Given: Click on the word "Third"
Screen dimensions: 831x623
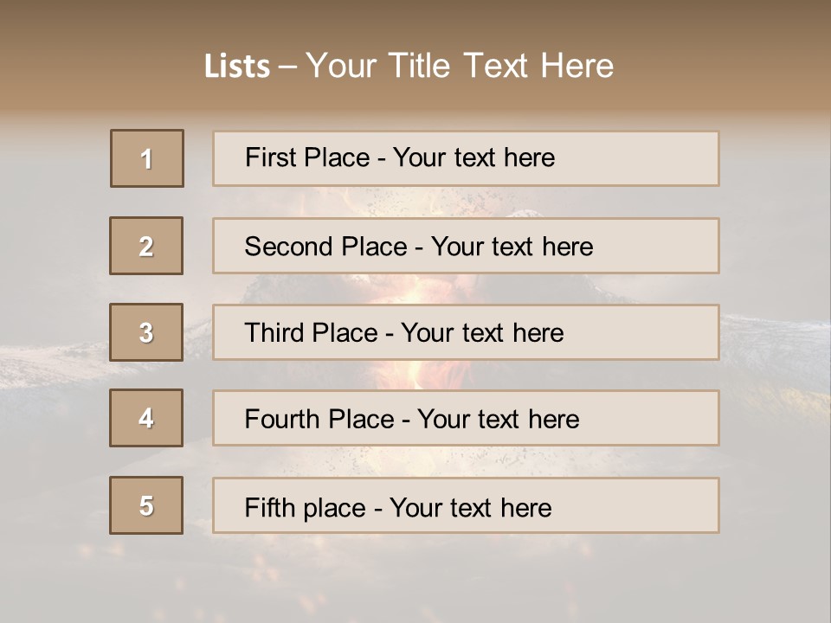Looking at the screenshot, I should tap(275, 333).
